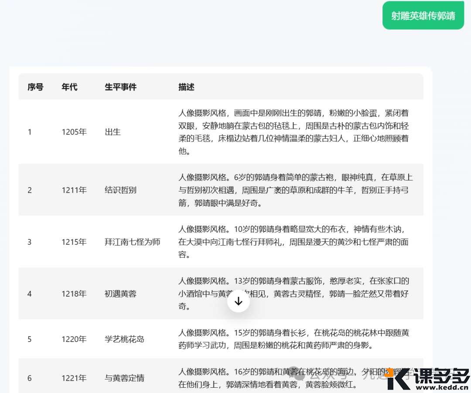Click the circular down-arrow scroll icon
The height and width of the screenshot is (393, 471).
pos(238,300)
